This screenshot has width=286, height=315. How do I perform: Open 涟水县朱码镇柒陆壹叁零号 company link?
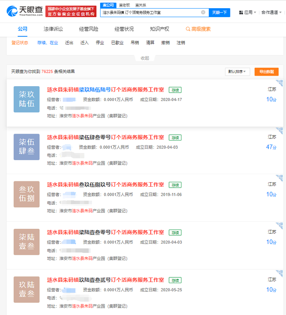(105, 232)
